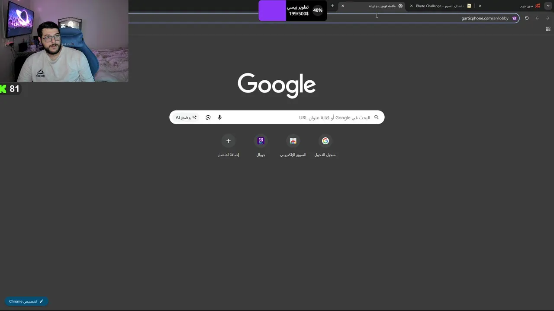
Task: Open the جوبال shortcut
Action: click(261, 146)
